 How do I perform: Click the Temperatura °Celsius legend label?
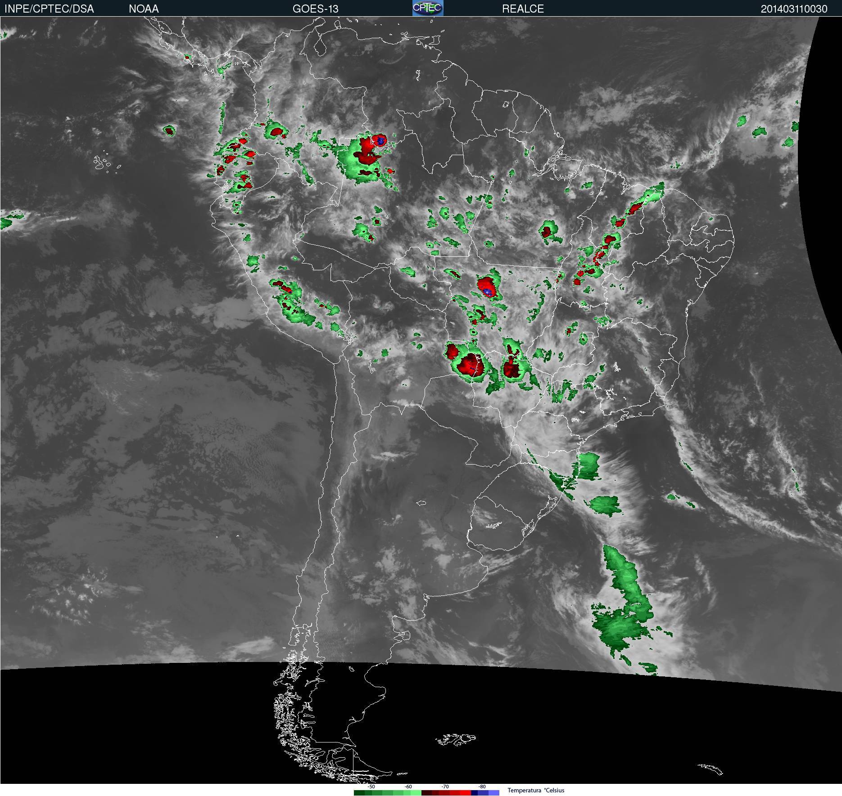pyautogui.click(x=536, y=790)
